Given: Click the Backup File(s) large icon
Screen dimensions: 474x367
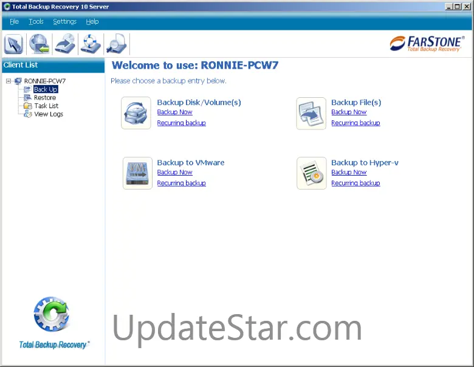Looking at the screenshot, I should [x=311, y=114].
